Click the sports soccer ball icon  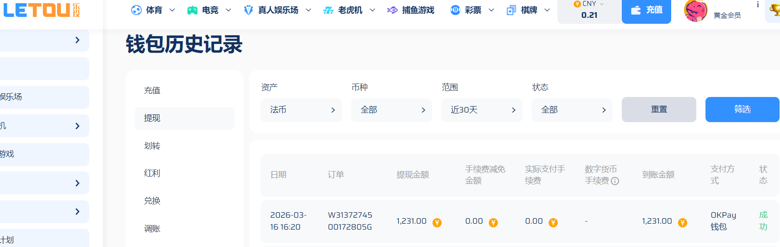(136, 10)
